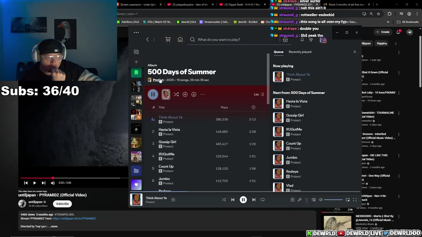Pause album with large round button
Screen dimensions: 422x237
[153, 94]
